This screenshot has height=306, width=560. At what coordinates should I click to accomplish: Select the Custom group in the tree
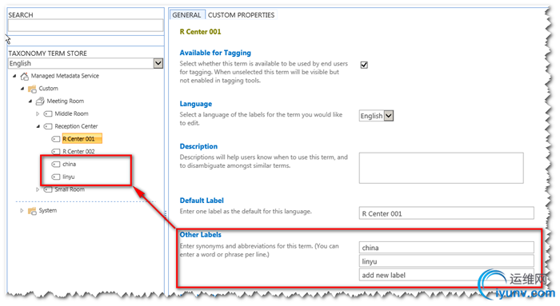pos(48,89)
